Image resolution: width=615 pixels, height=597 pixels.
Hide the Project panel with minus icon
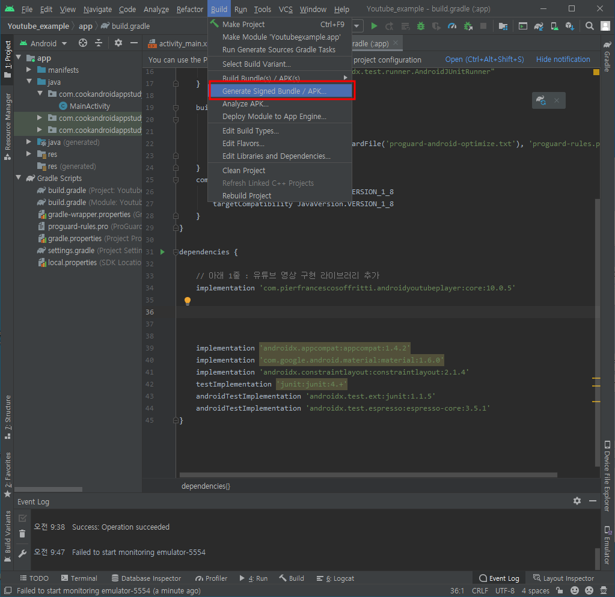134,43
